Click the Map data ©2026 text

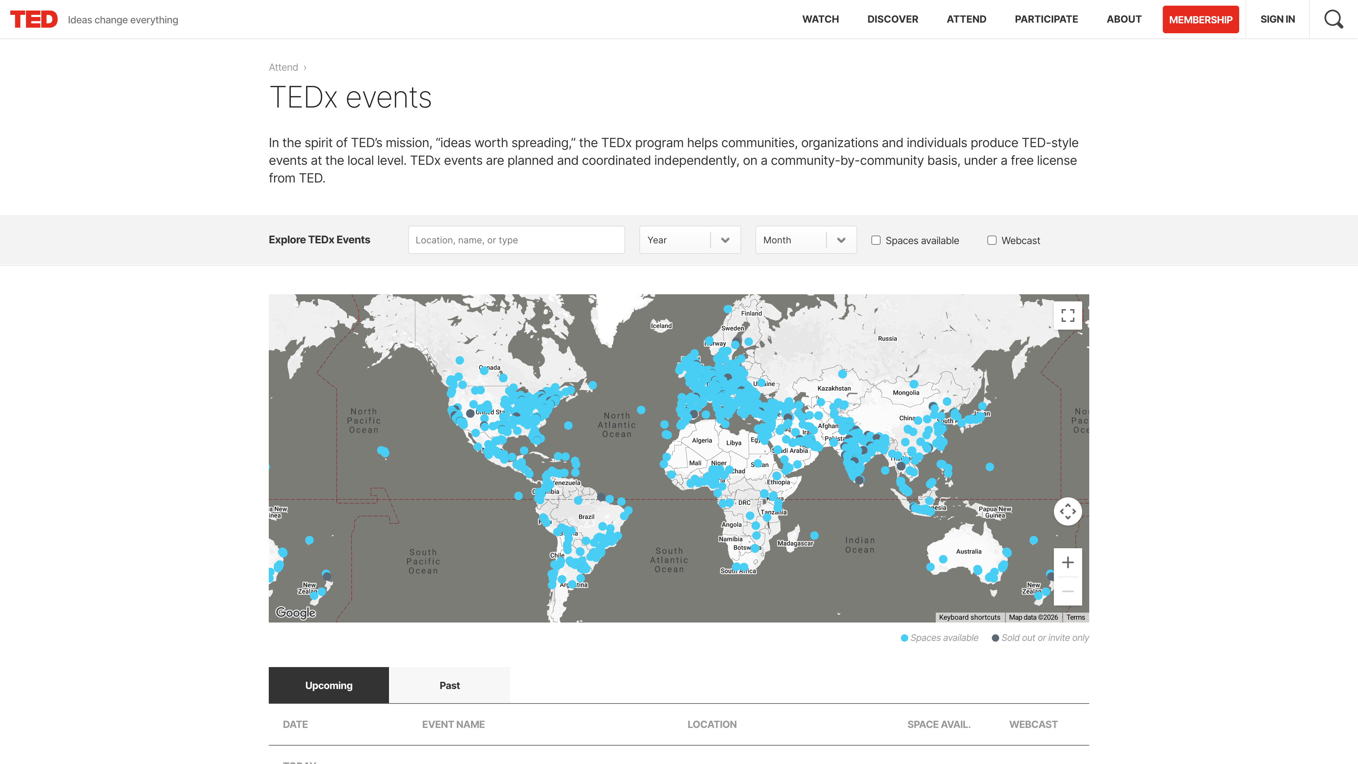coord(1033,617)
